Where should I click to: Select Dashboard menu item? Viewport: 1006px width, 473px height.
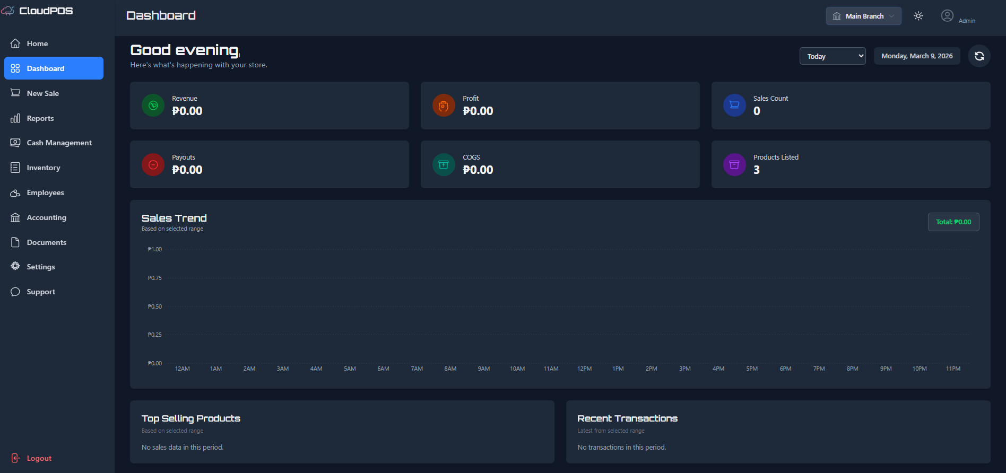point(54,68)
